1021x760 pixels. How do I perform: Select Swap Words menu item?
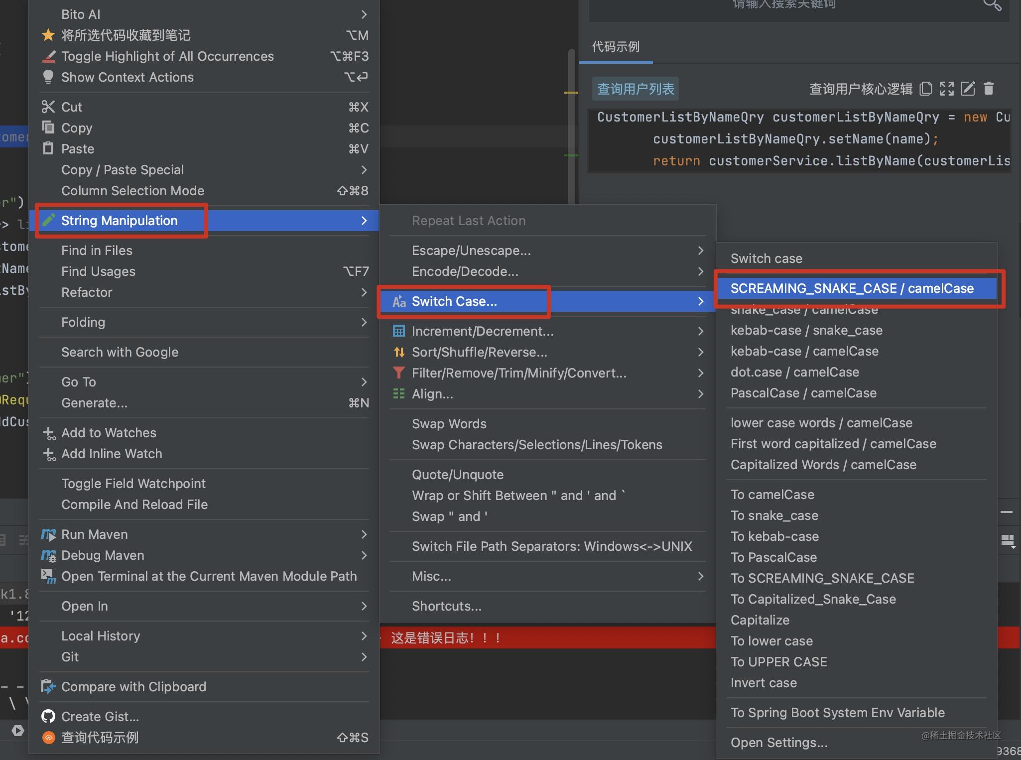pos(548,424)
